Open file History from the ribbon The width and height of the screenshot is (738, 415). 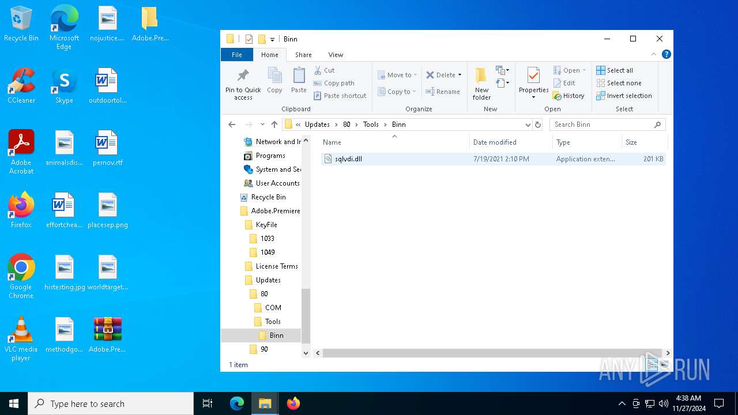point(568,96)
